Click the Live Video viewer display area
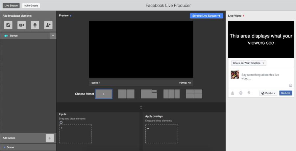This screenshot has height=151, width=296. pos(261,39)
